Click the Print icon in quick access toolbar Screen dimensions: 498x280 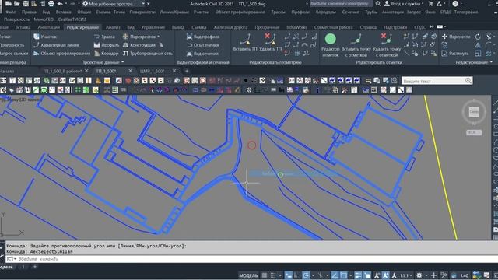pyautogui.click(x=51, y=4)
